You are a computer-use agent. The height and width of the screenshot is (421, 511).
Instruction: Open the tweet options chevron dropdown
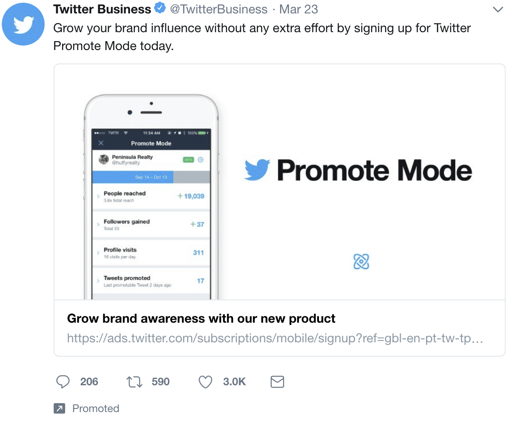pyautogui.click(x=498, y=9)
